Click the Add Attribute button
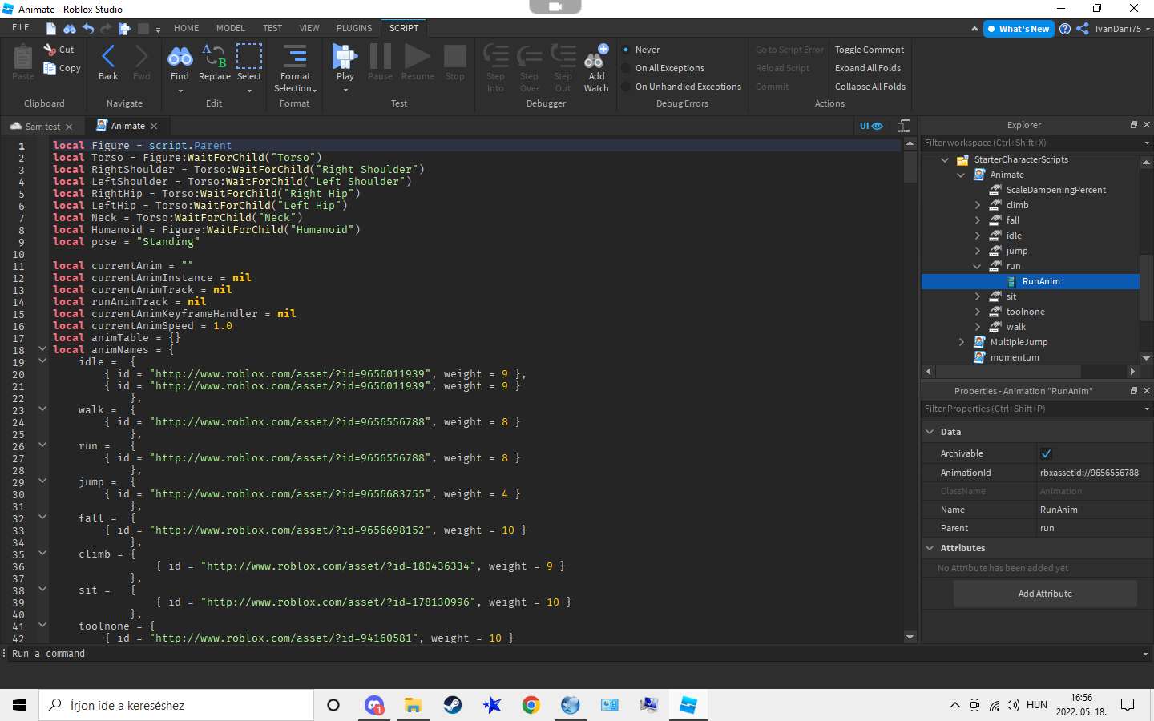1154x721 pixels. [x=1044, y=594]
